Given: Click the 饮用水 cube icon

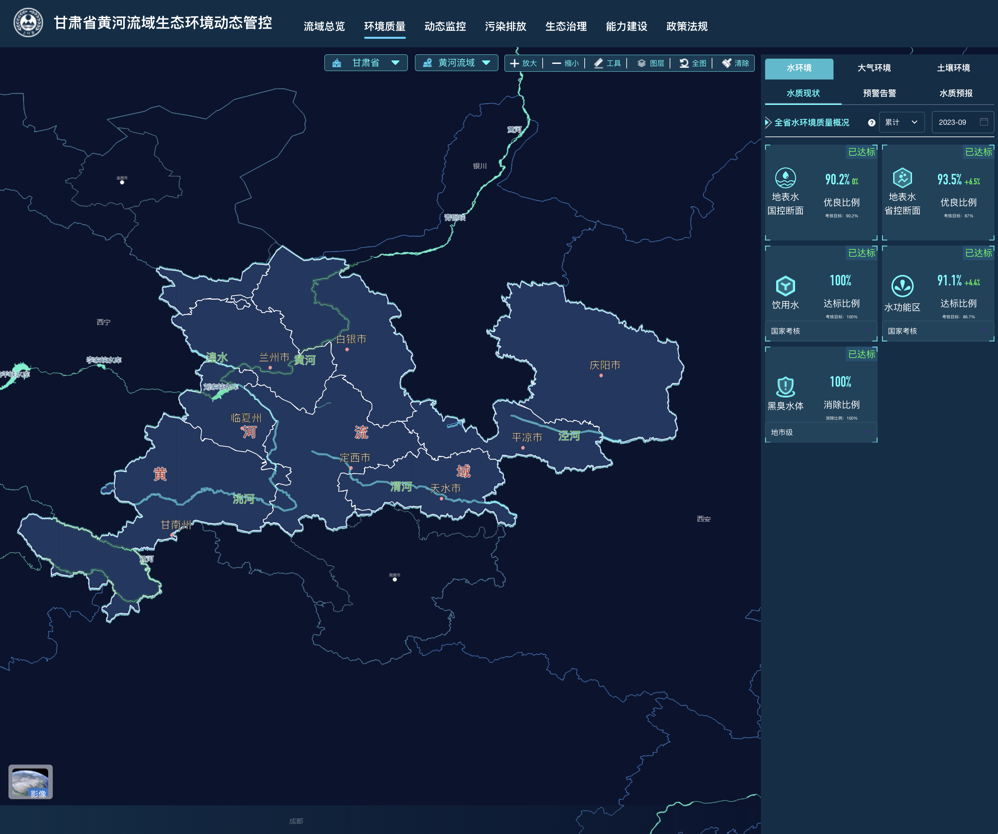Looking at the screenshot, I should (785, 286).
